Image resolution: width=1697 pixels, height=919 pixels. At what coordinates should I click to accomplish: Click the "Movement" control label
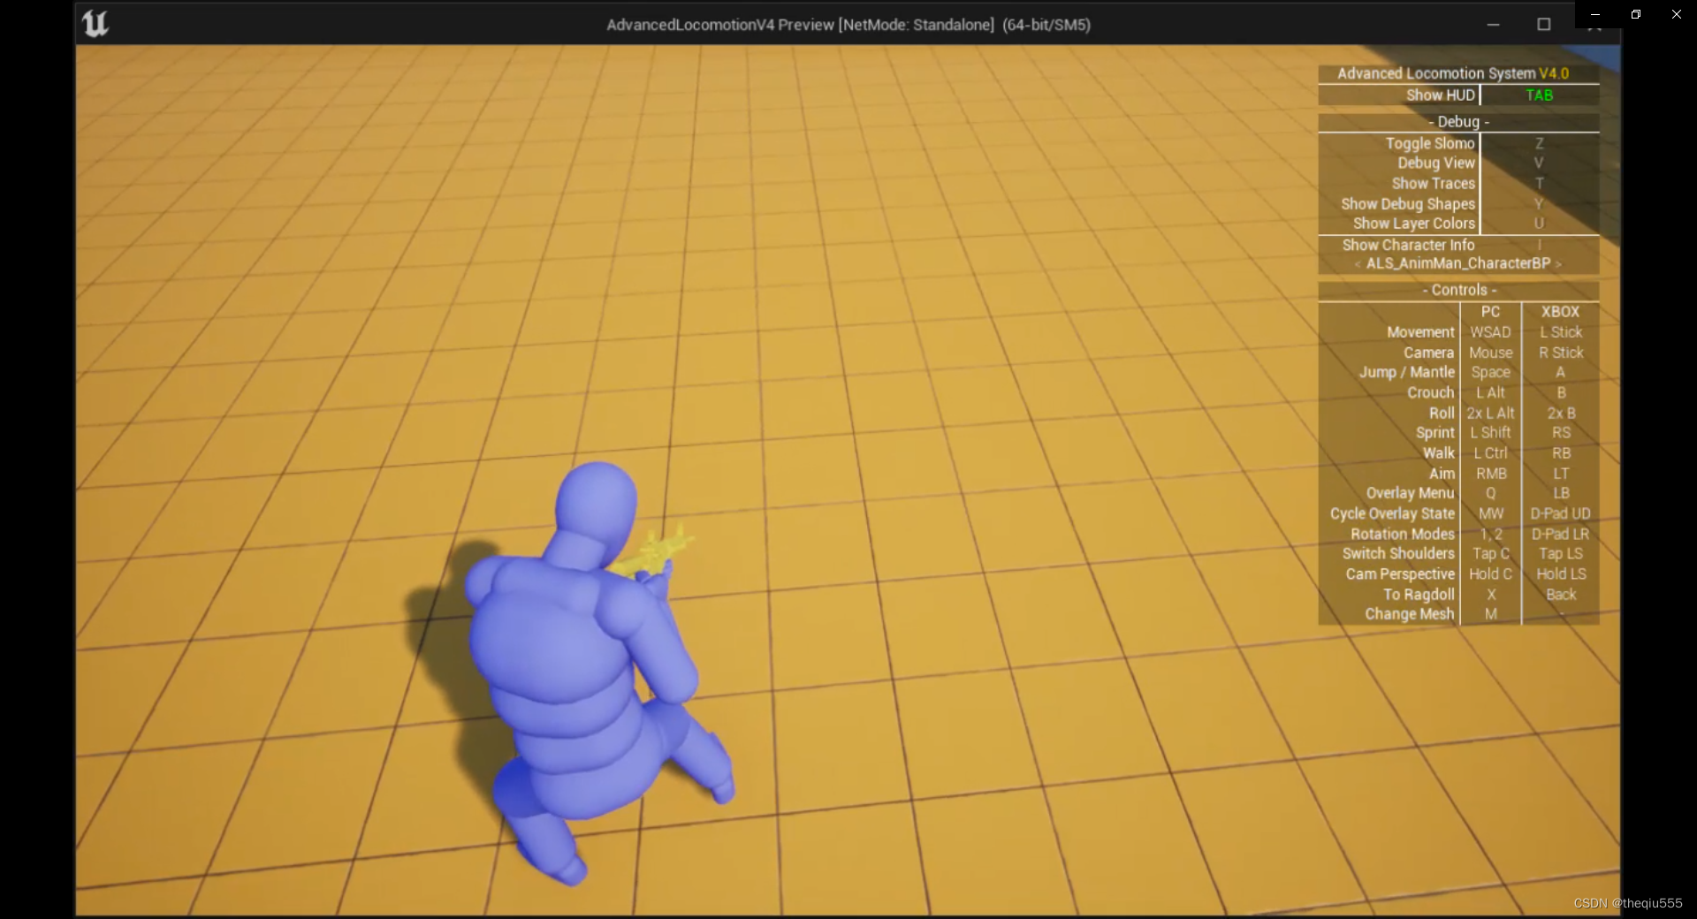tap(1420, 332)
